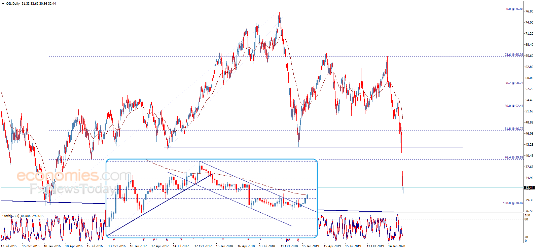This screenshot has width=537, height=250.
Task: Click the 15 Jan 2018 date label
Action: [224, 246]
